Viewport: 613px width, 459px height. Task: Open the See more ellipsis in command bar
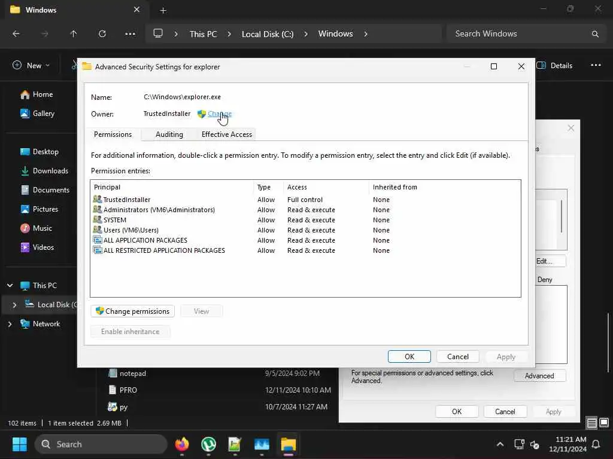[596, 65]
